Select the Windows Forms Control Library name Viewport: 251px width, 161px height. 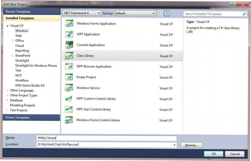point(98,120)
